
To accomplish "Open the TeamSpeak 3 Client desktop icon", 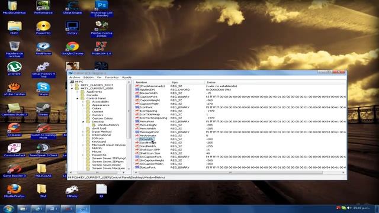I will pos(43,150).
